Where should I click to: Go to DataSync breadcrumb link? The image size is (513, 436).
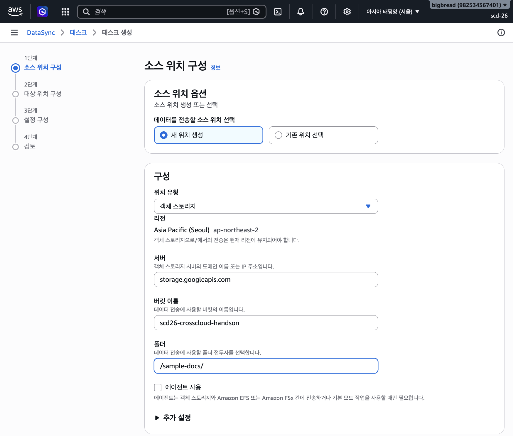41,33
